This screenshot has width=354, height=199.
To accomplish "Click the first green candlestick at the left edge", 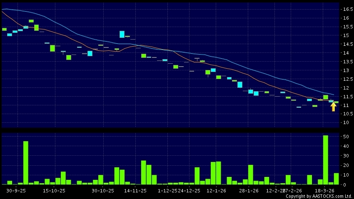I will 4,29.
